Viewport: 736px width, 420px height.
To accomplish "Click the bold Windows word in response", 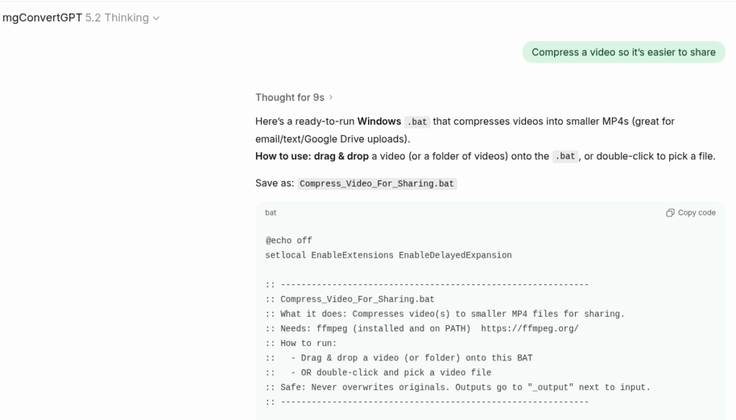I will click(x=379, y=121).
